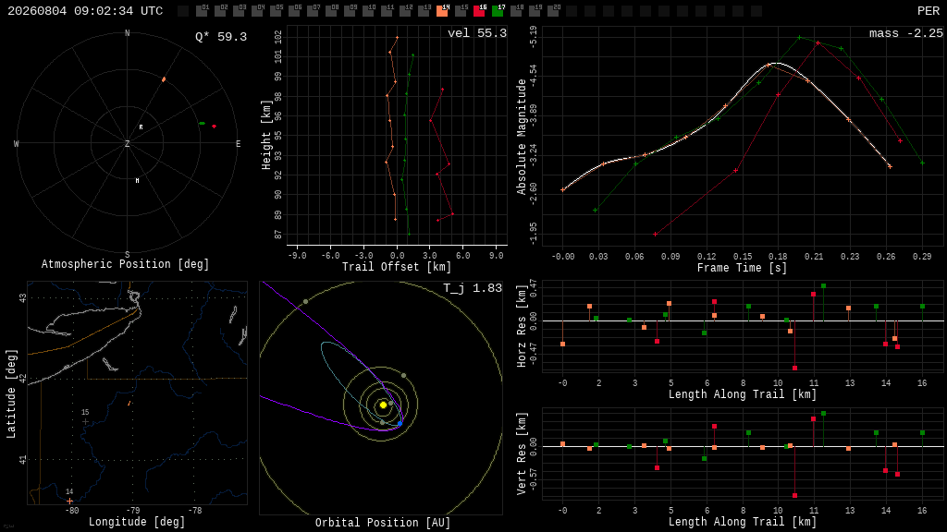Click the blue Earth marker on the orbit
This screenshot has height=532, width=947.
tap(400, 423)
